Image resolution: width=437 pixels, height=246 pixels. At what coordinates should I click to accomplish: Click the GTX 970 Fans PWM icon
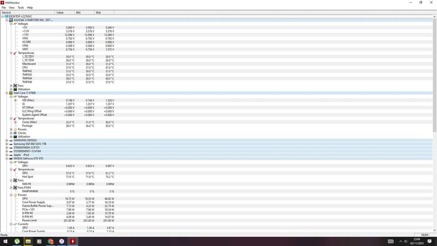coord(15,188)
